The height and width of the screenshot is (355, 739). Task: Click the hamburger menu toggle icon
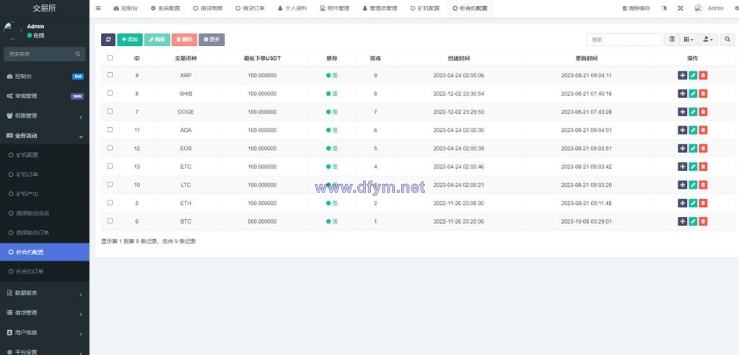point(98,8)
